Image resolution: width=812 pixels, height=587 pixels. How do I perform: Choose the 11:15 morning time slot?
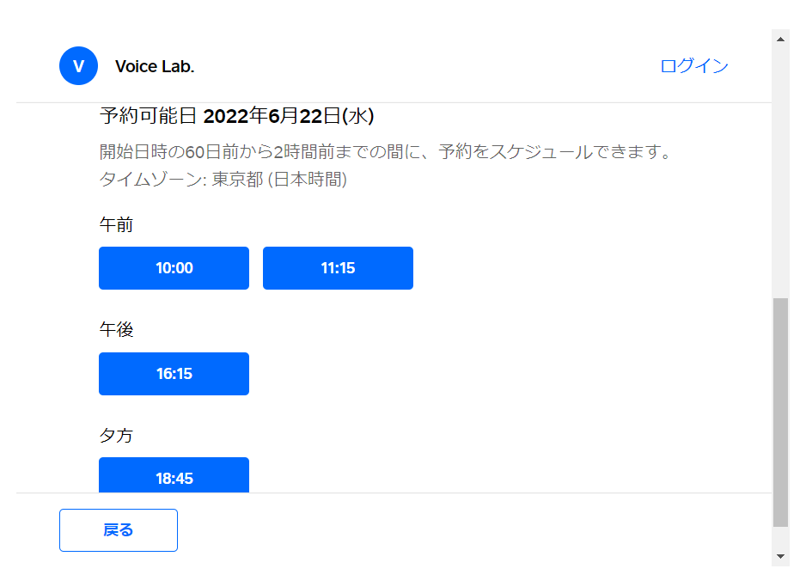[x=338, y=268]
